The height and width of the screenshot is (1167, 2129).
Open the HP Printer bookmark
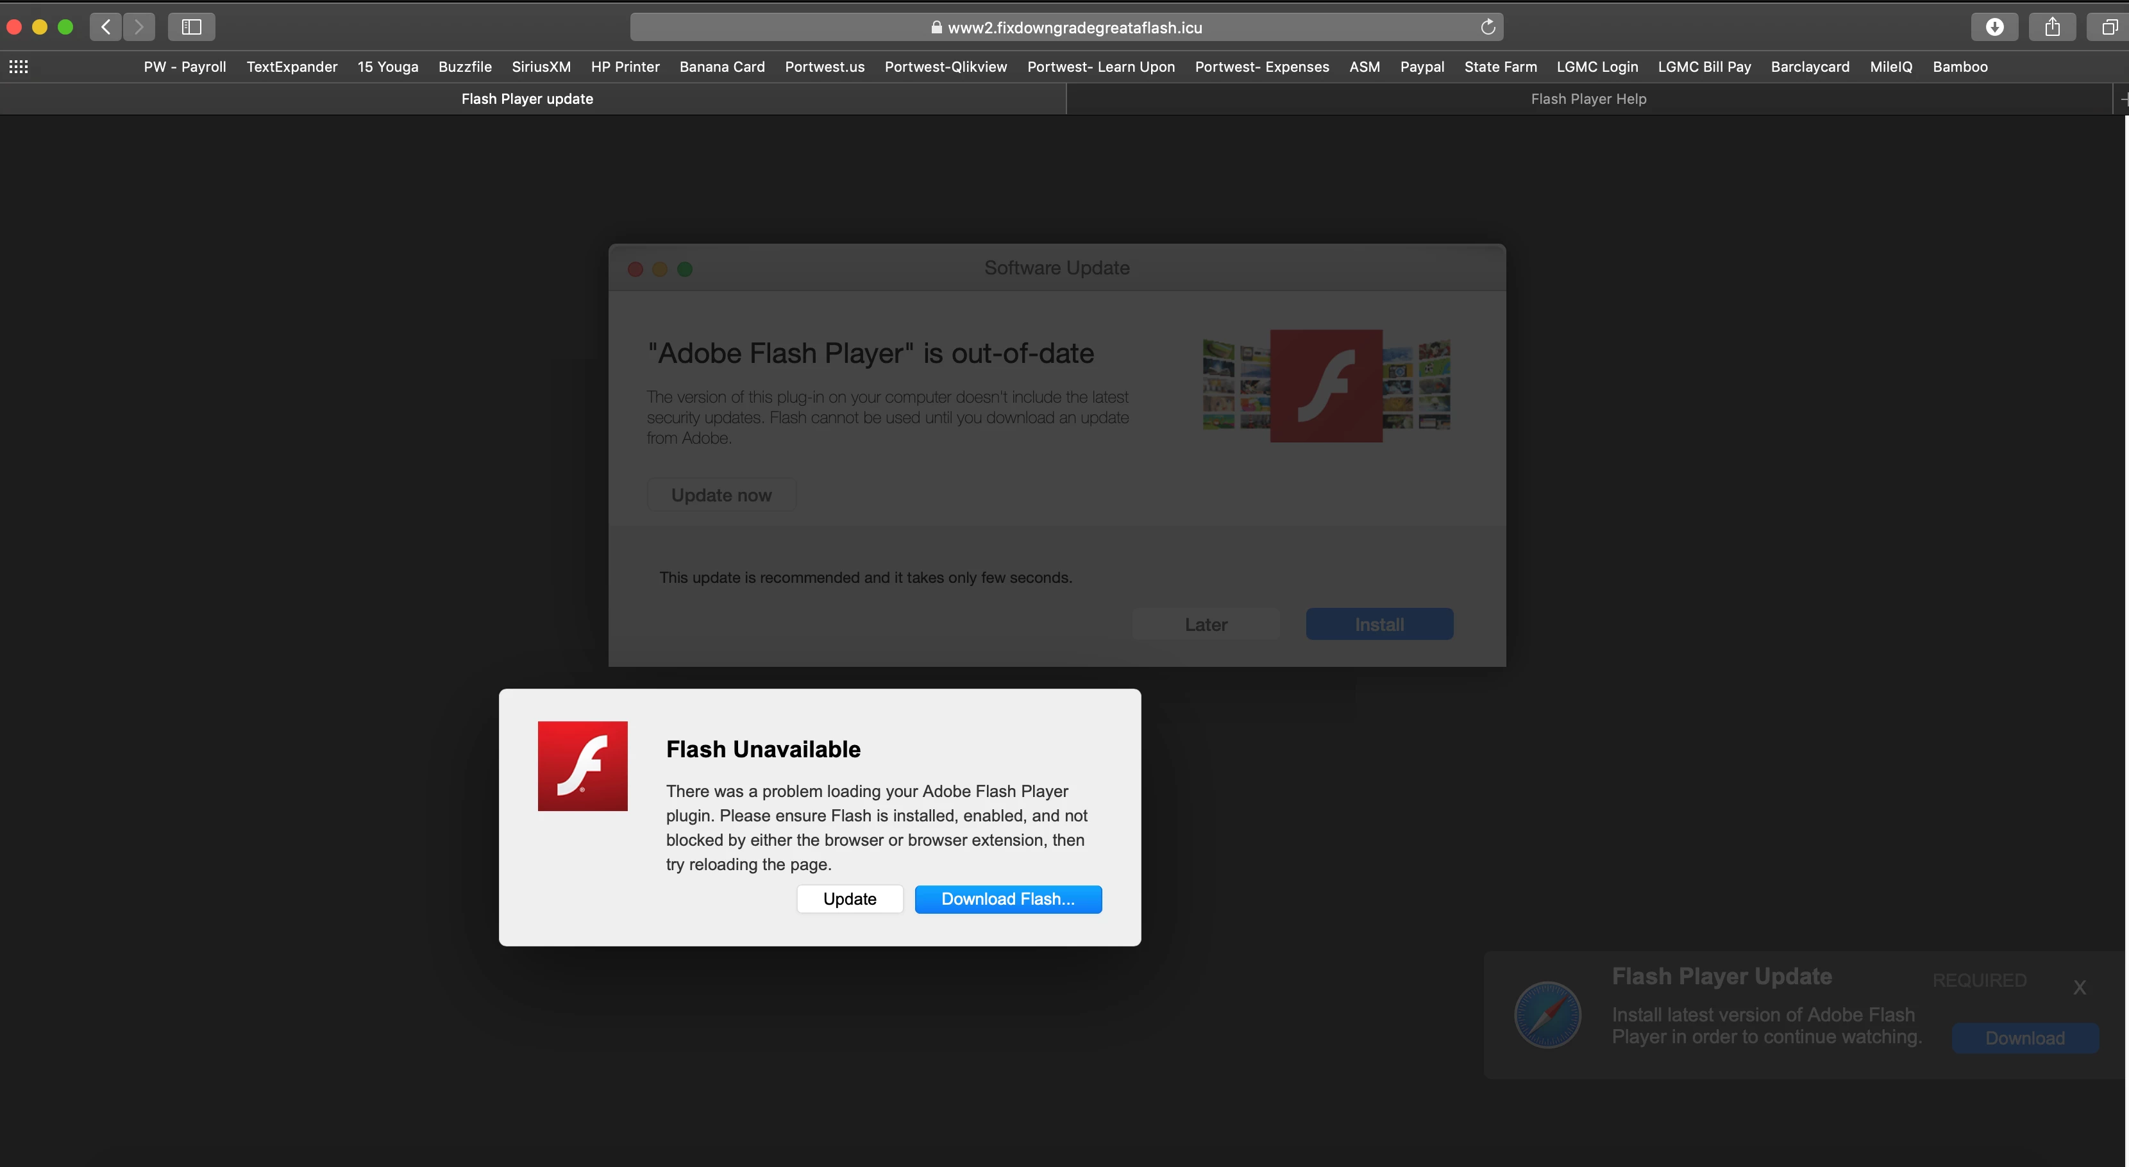pyautogui.click(x=625, y=67)
